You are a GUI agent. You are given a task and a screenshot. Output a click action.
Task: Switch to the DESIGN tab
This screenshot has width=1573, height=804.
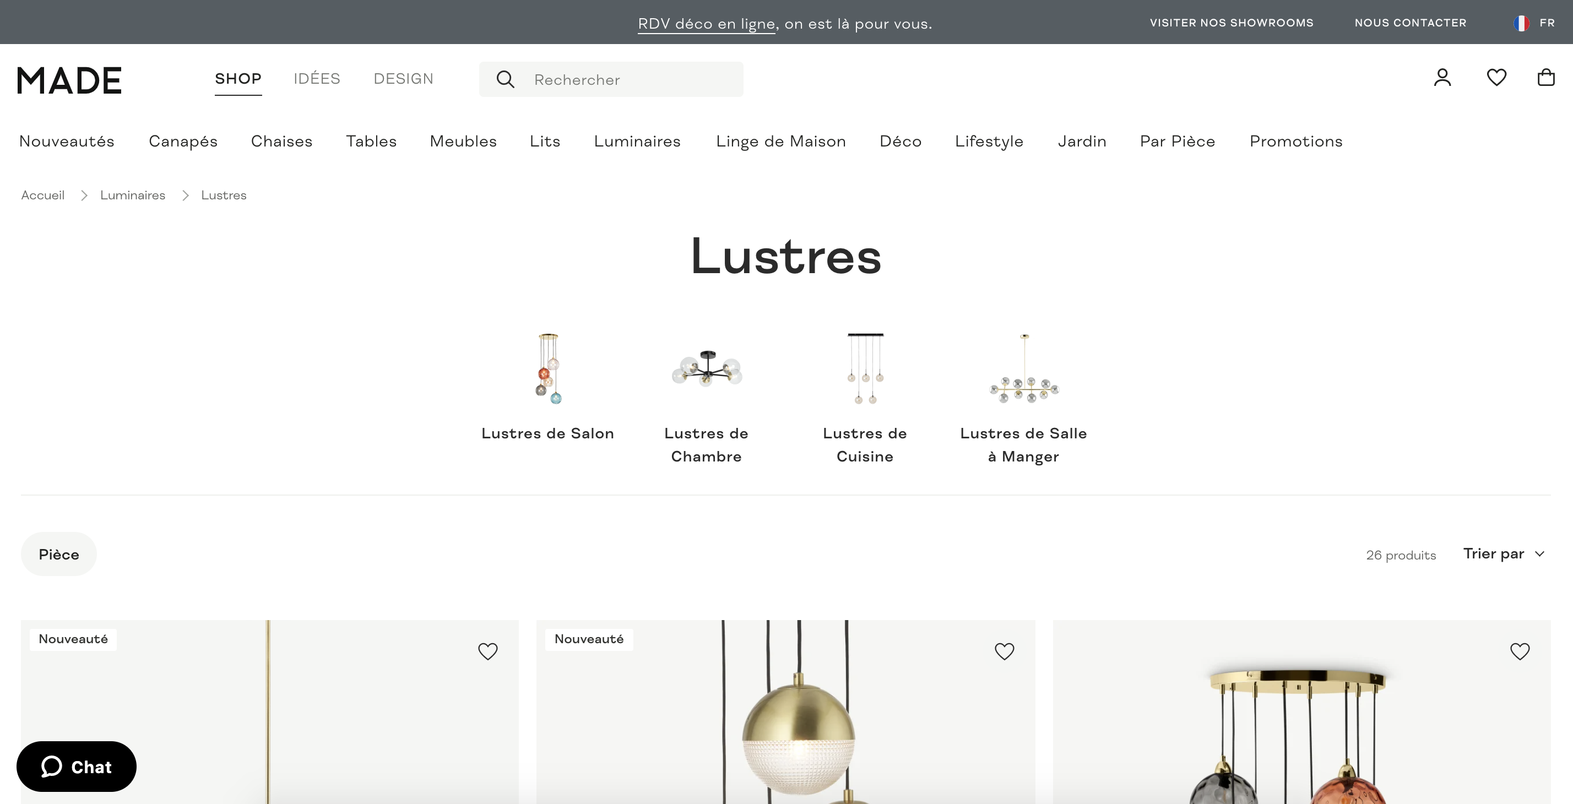coord(403,79)
